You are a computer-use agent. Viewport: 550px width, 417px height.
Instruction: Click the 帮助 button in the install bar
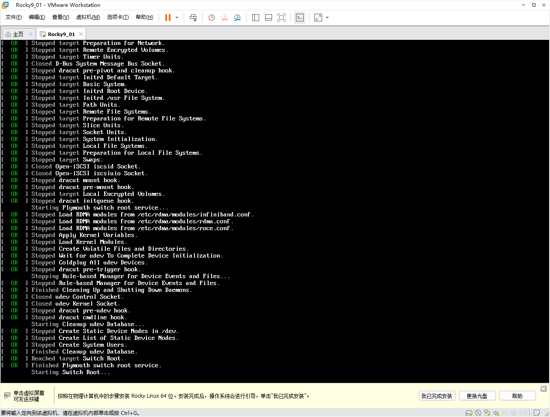pyautogui.click(x=517, y=396)
